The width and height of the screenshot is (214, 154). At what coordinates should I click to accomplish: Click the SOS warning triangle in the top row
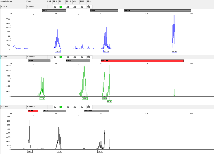55,6
